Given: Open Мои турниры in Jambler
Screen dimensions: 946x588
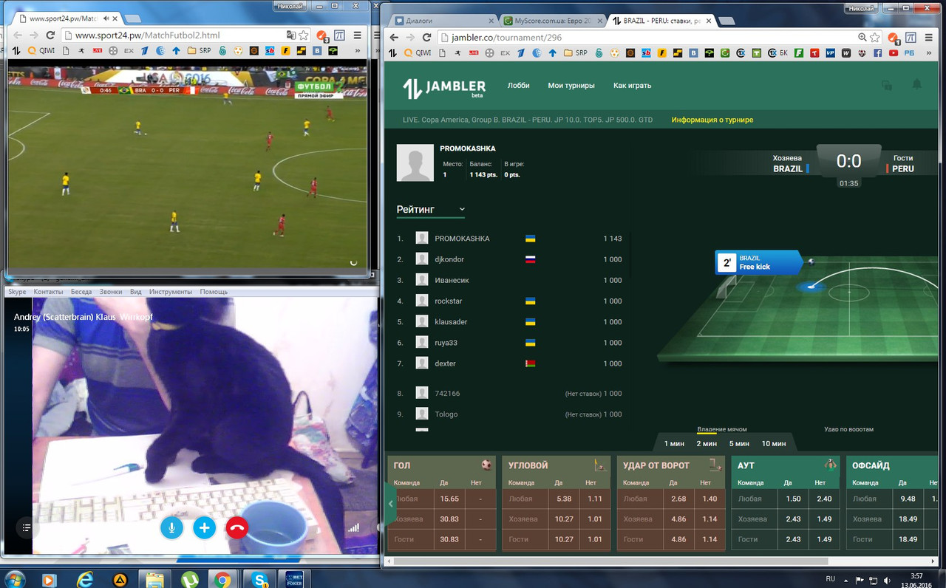Looking at the screenshot, I should [x=571, y=85].
